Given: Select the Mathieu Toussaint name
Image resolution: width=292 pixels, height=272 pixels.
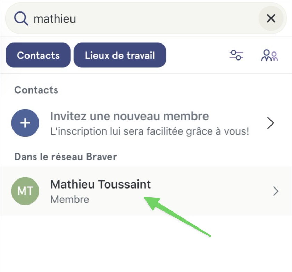Looking at the screenshot, I should [x=101, y=184].
